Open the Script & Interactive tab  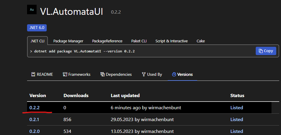(172, 41)
